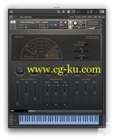Click the EQ LOW fader
This screenshot has height=139, width=114.
77,93
